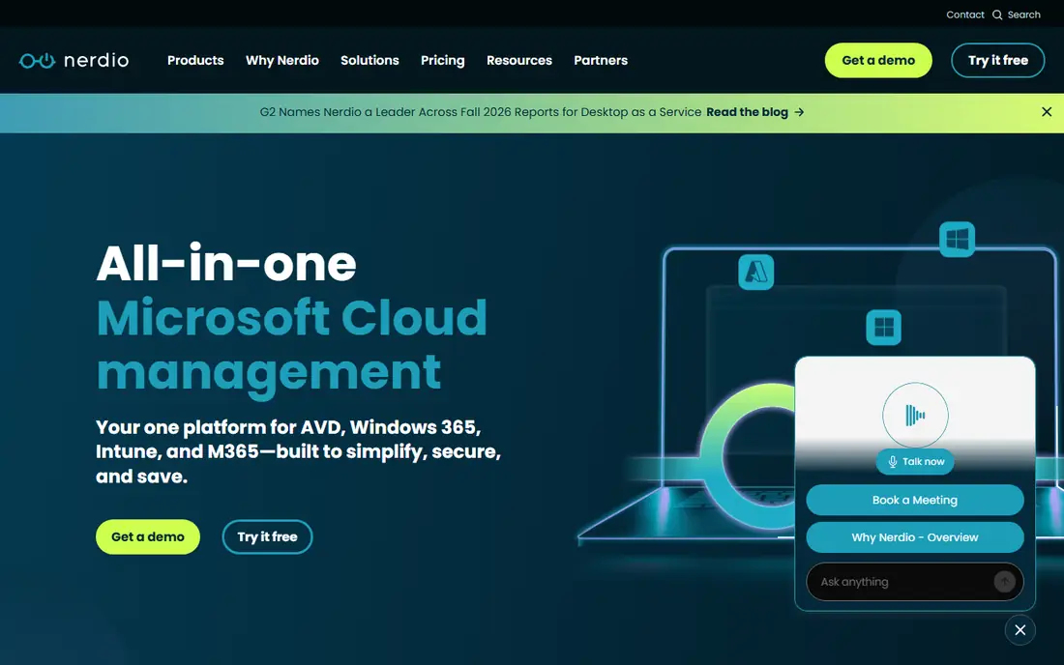Click the All-in-one headline text
This screenshot has height=665, width=1064.
point(226,264)
